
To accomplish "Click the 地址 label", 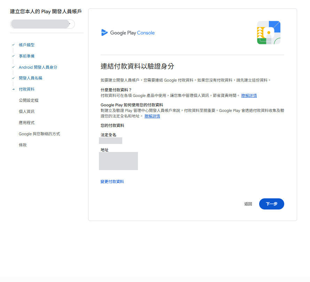I will (104, 150).
